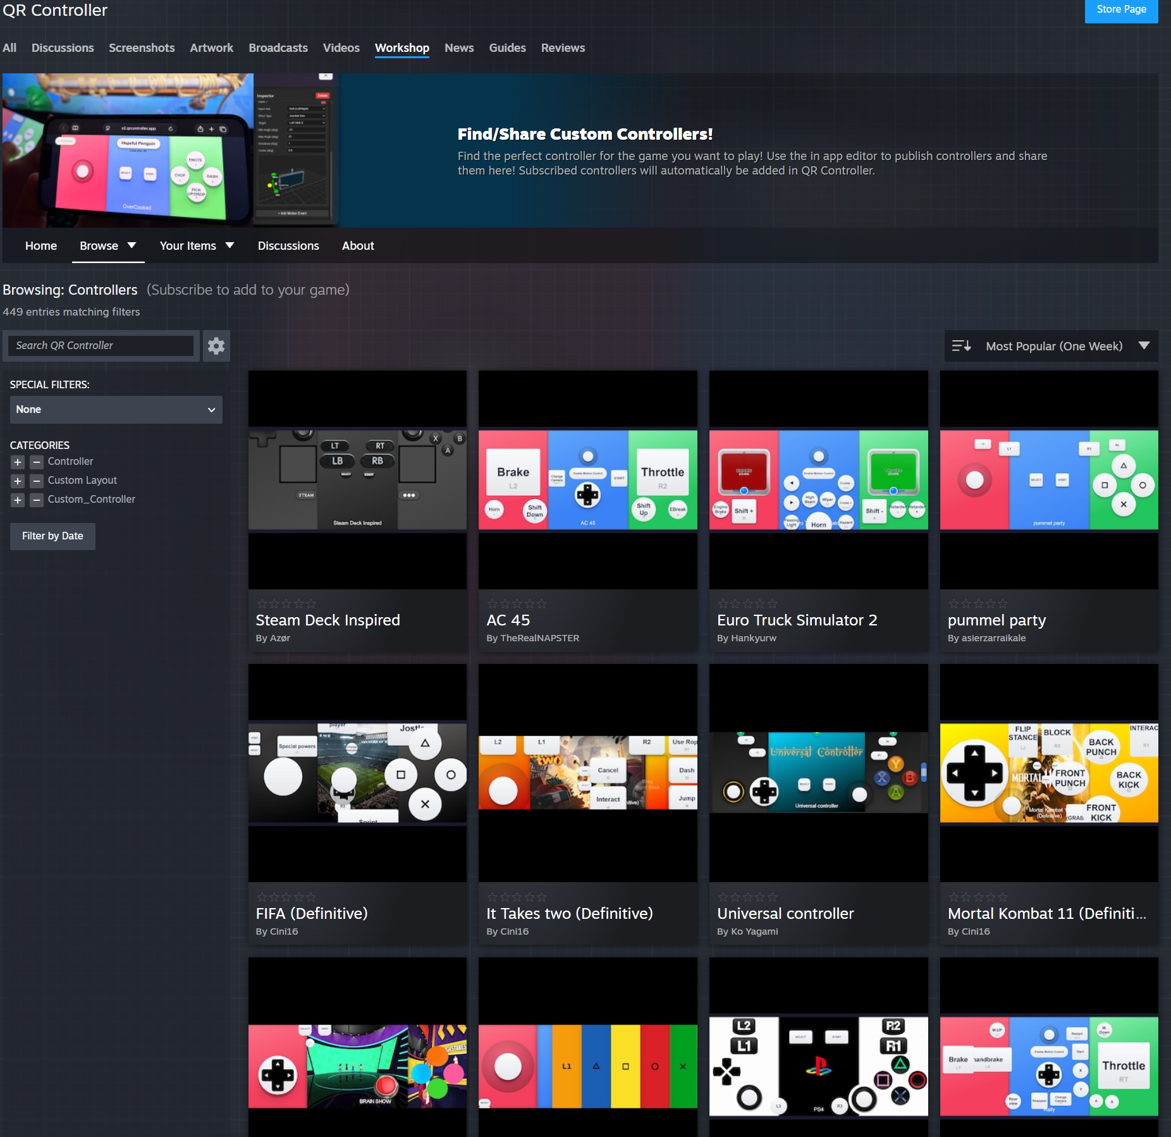Open author Ko Yagami's profile
1171x1137 pixels.
coord(754,932)
